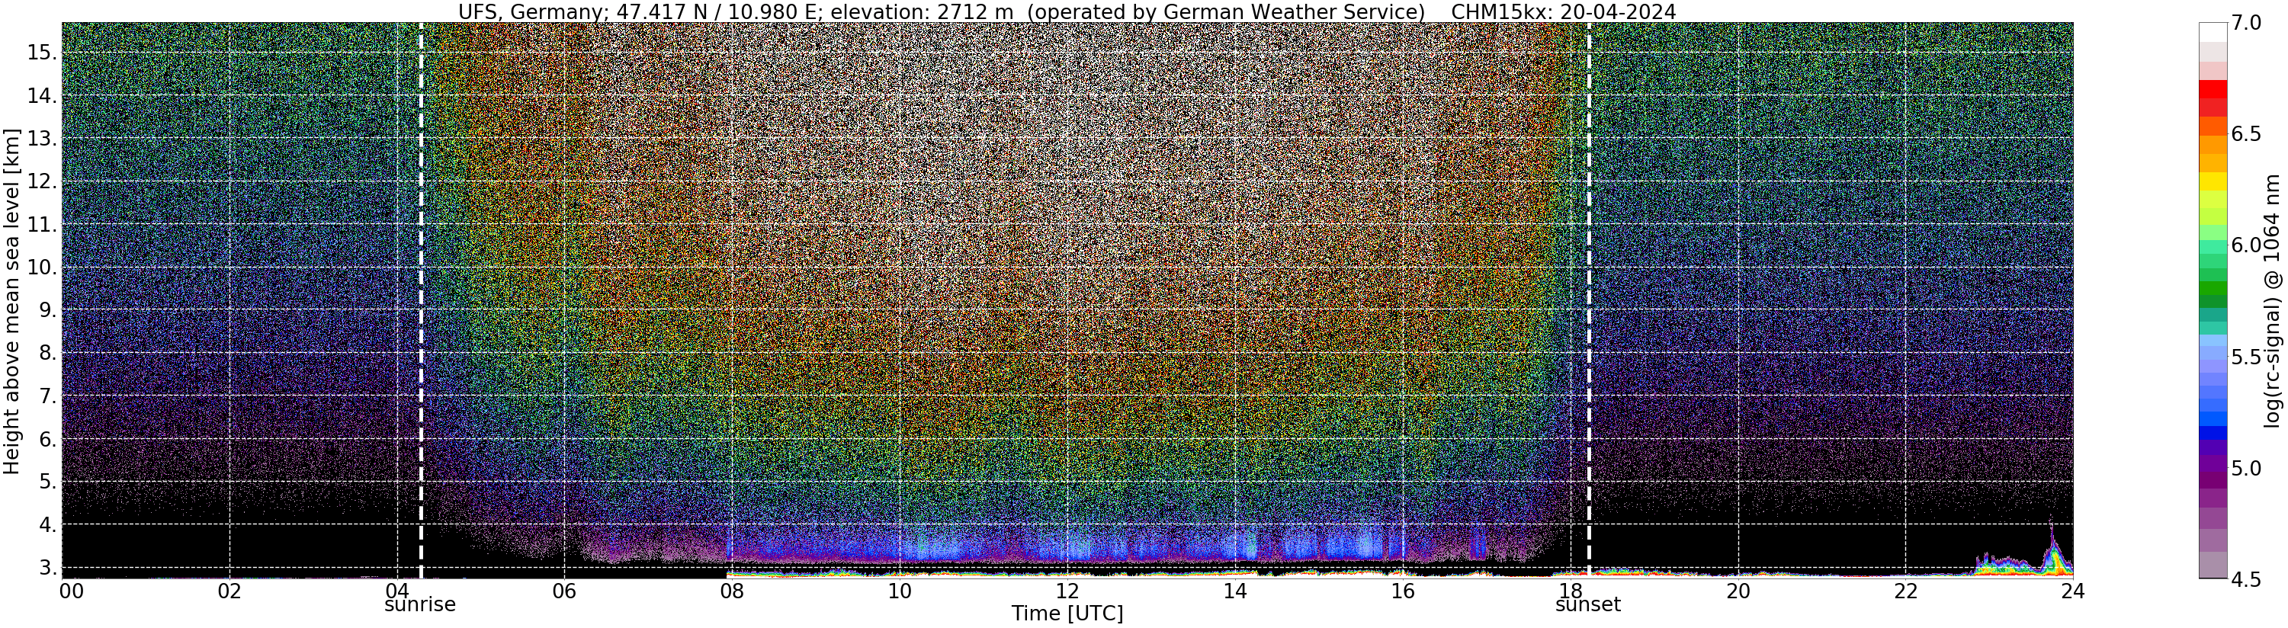Click the time axis tick '10'
This screenshot has width=2288, height=628.
(x=900, y=591)
